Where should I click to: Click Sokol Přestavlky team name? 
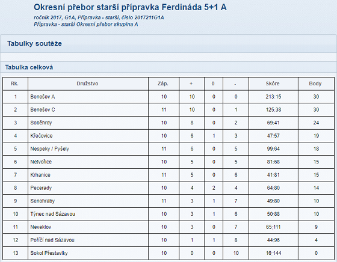[x=49, y=253]
